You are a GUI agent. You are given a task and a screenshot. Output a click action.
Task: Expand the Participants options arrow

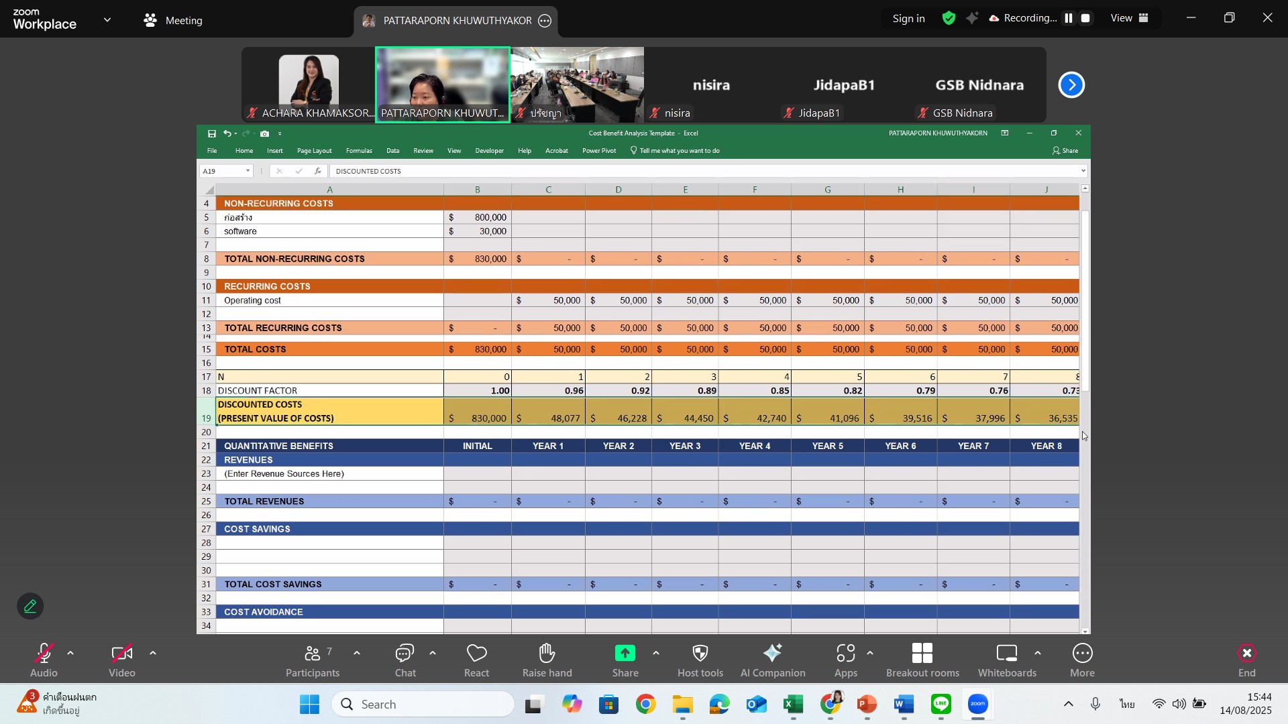357,653
